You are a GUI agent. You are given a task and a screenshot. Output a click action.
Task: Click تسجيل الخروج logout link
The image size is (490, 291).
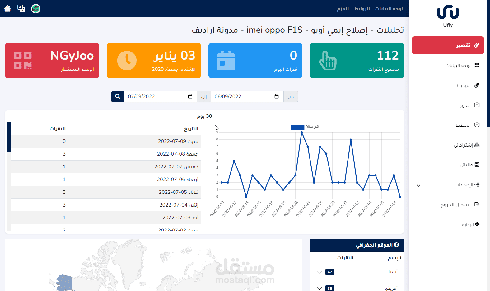(455, 205)
